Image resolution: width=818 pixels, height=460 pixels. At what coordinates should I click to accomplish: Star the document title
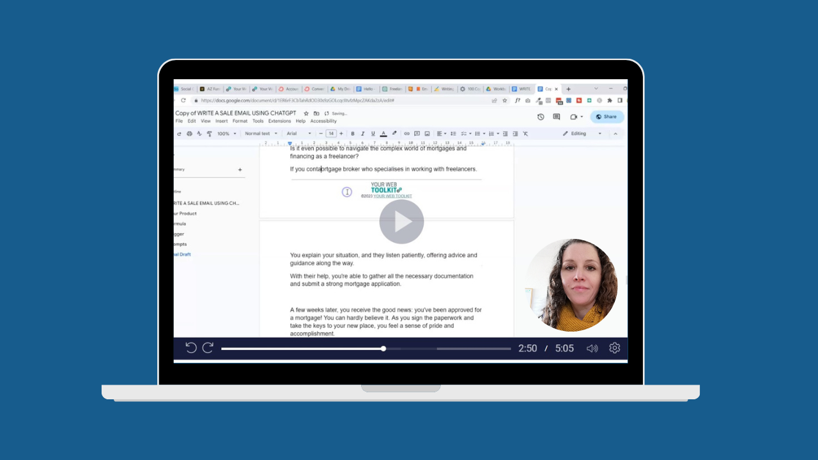point(306,113)
